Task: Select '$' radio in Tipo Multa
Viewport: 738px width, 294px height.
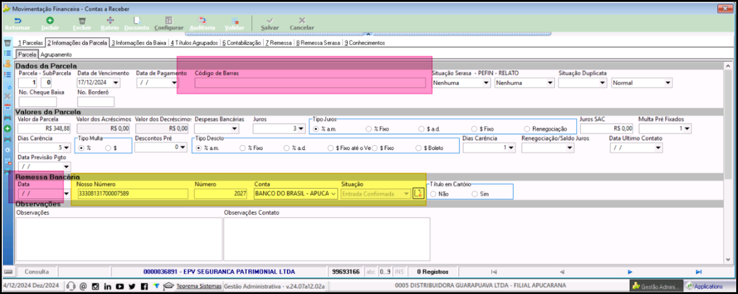Action: coord(108,148)
